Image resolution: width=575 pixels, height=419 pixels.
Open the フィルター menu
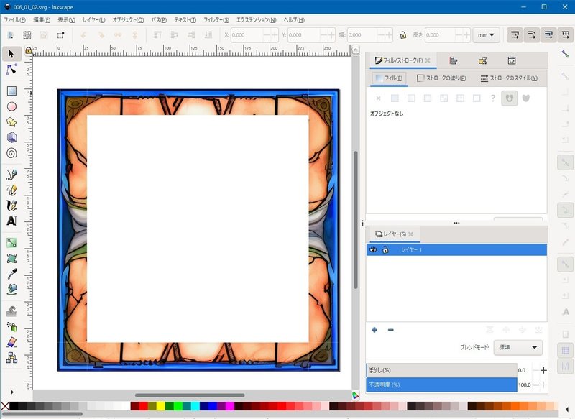(x=216, y=20)
